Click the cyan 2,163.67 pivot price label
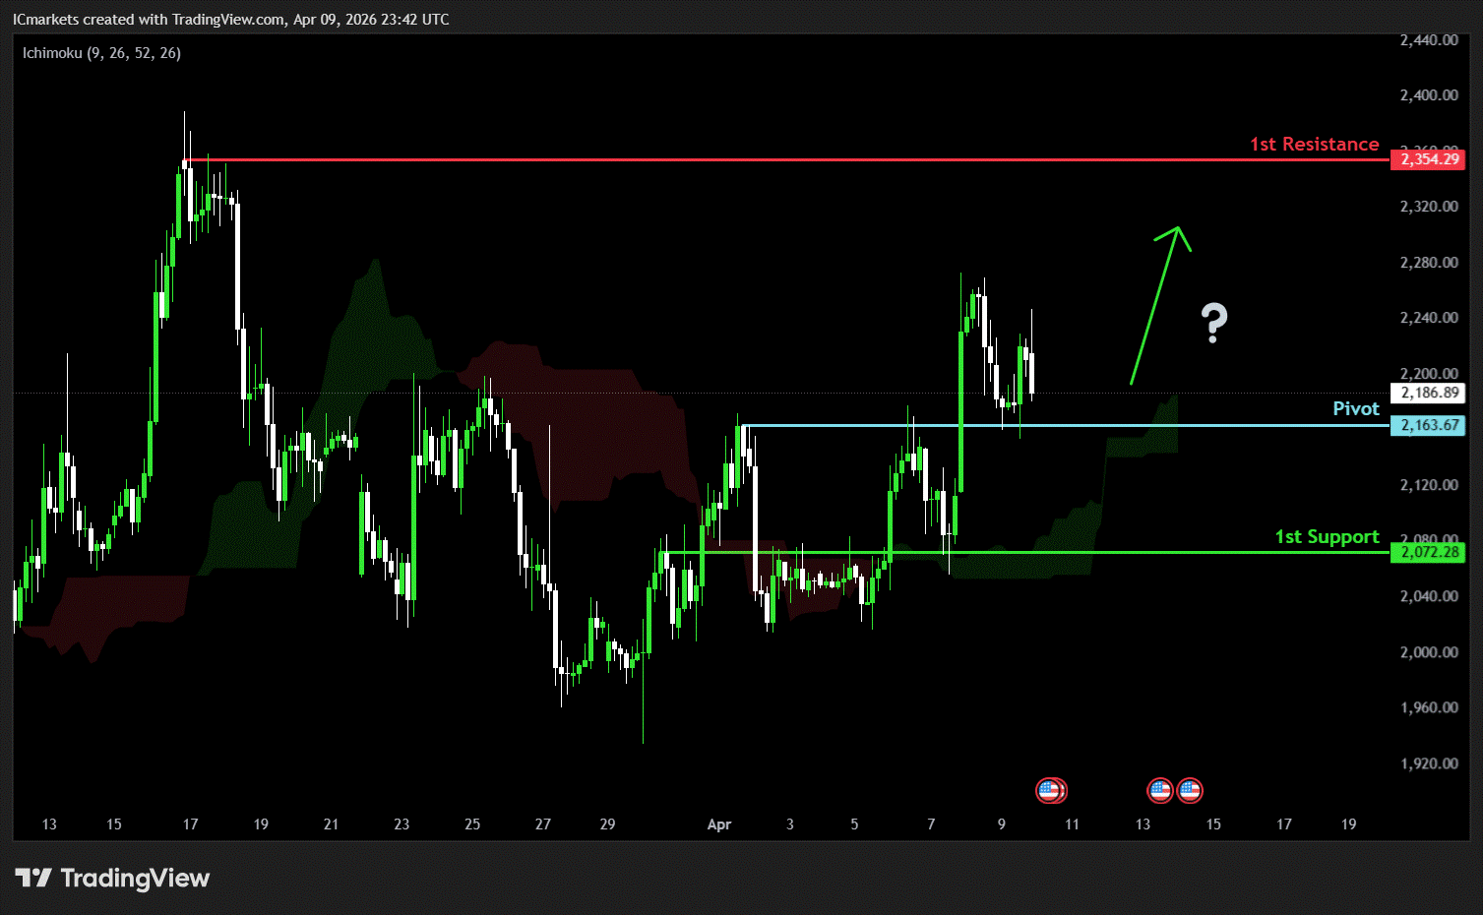The height and width of the screenshot is (915, 1483). click(1427, 425)
